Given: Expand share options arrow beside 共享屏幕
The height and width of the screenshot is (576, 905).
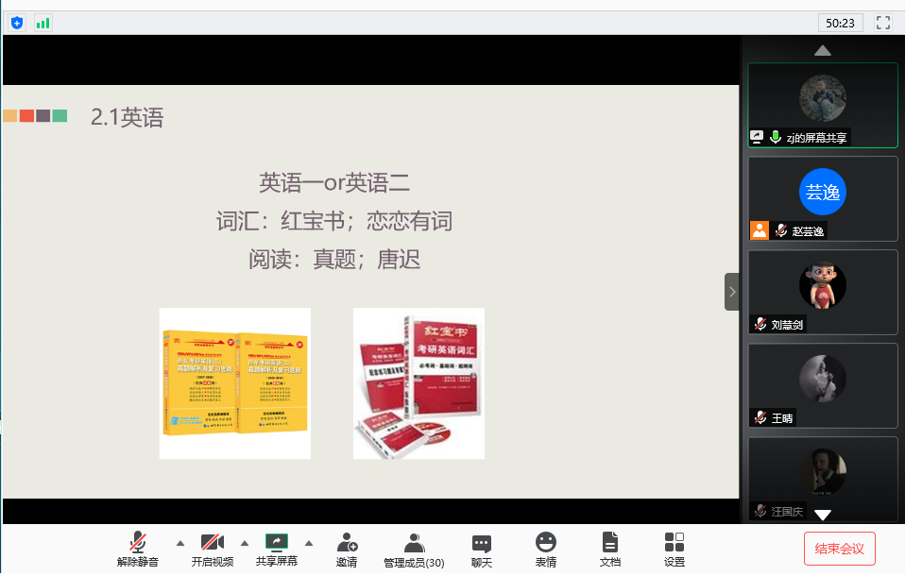Looking at the screenshot, I should point(308,543).
